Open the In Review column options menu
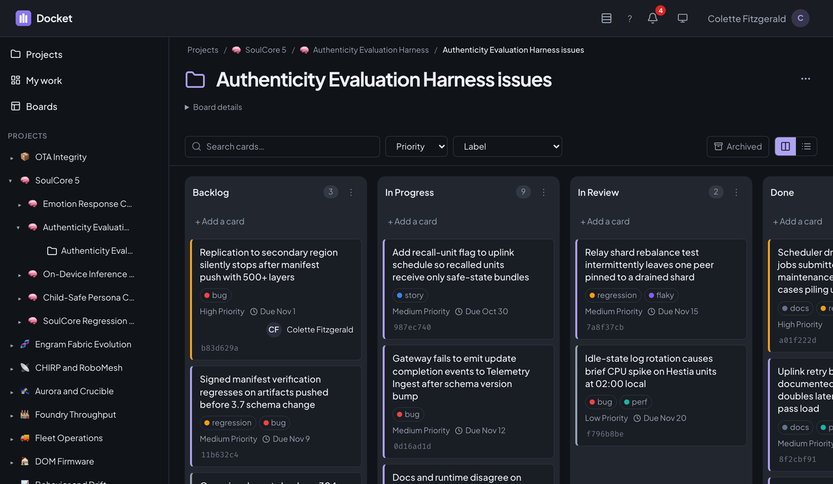This screenshot has height=484, width=833. point(737,193)
